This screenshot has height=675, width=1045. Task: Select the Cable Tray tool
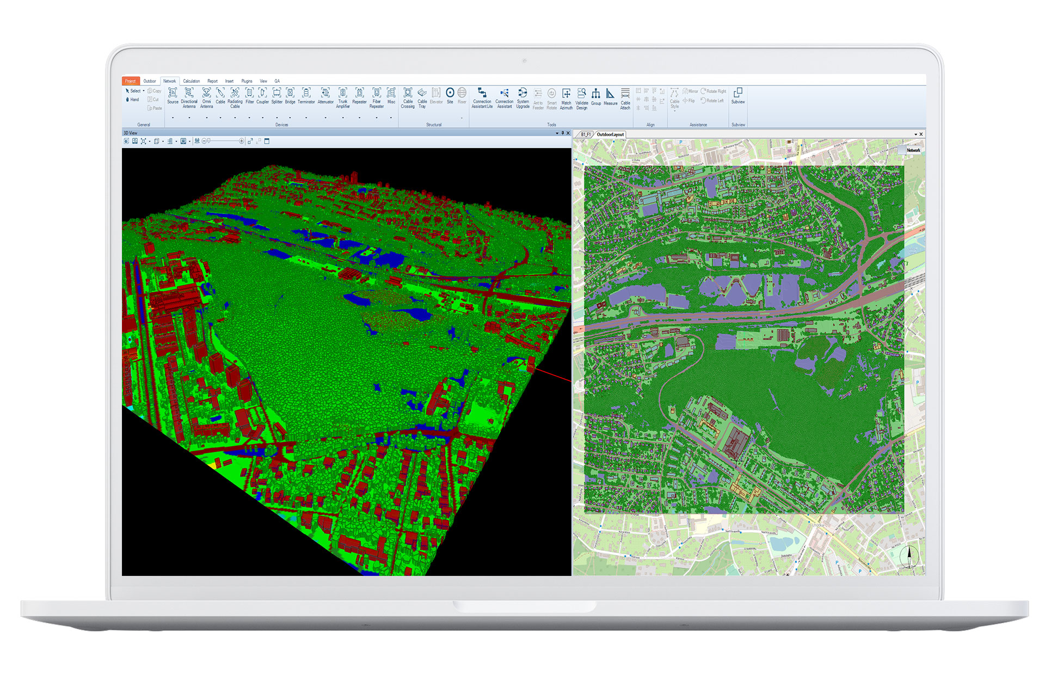(422, 97)
